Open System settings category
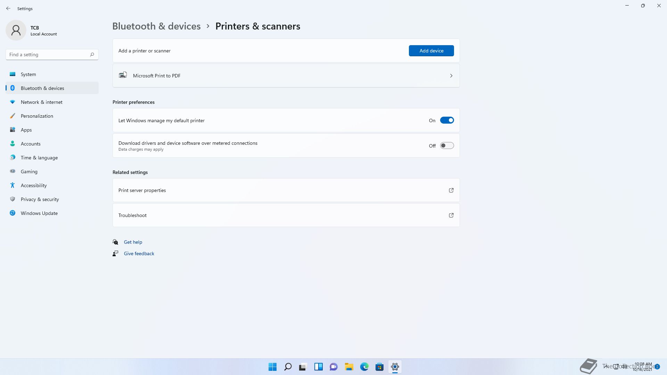 [52, 74]
